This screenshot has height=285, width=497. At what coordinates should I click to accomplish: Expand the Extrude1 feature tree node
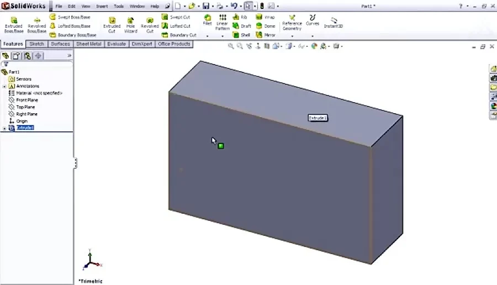point(4,128)
